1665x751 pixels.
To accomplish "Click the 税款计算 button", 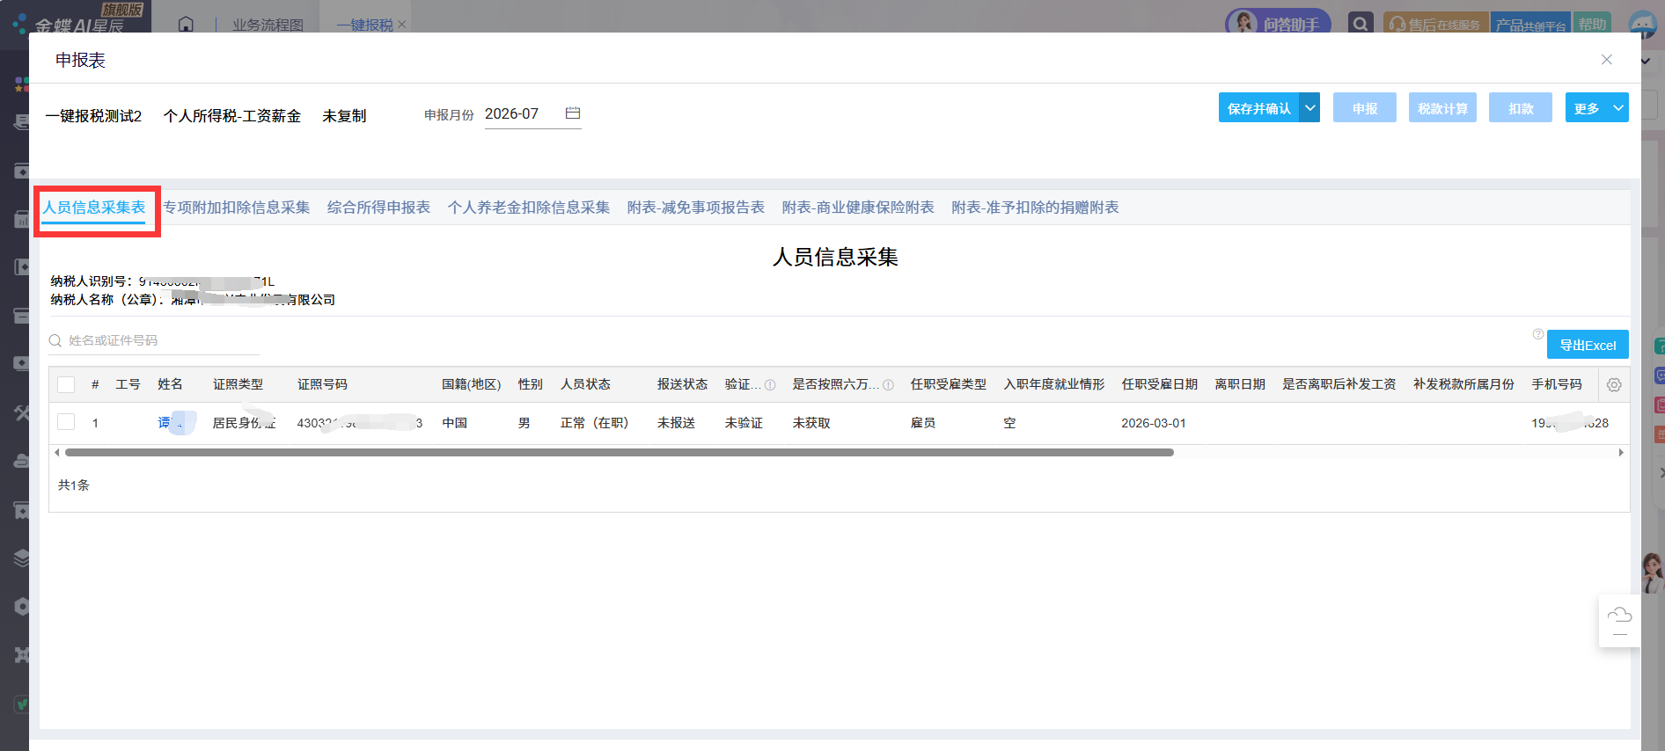I will pos(1442,108).
